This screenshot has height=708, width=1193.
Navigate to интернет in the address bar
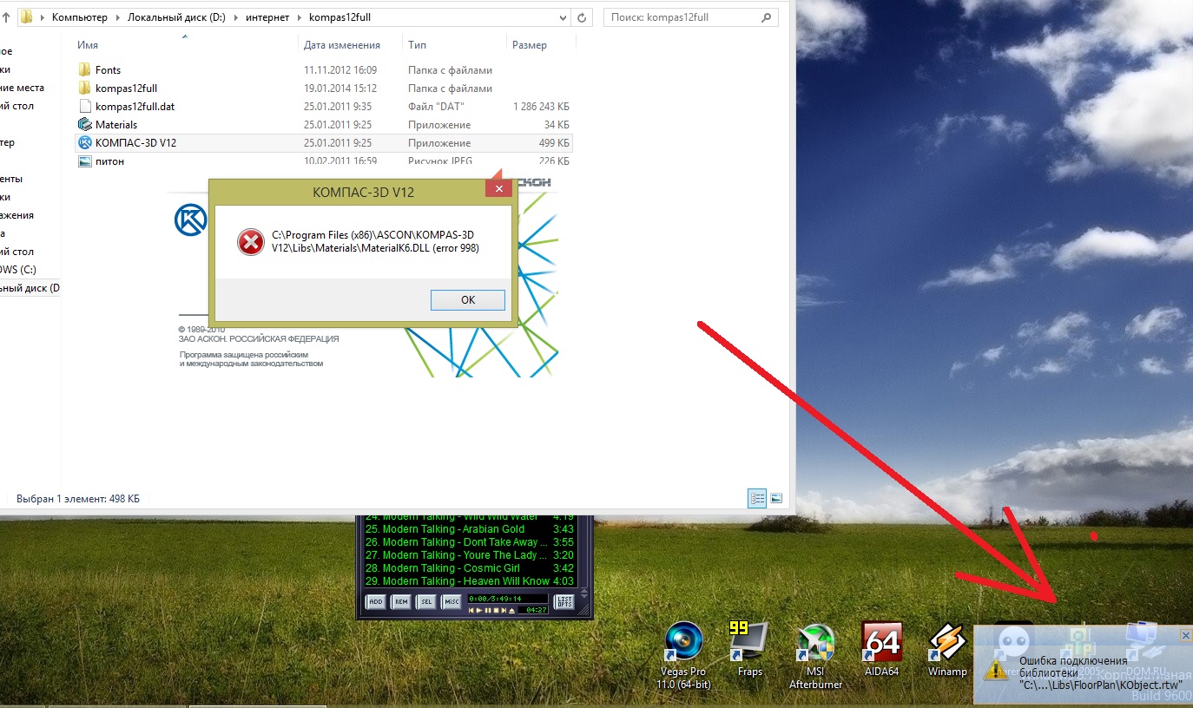pos(267,17)
